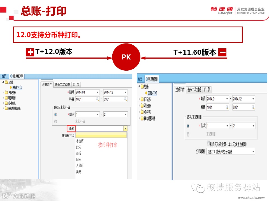This screenshot has width=269, height=201.
Task: Click 辅助明细账 folder icon in left tree
Action: coord(6,108)
